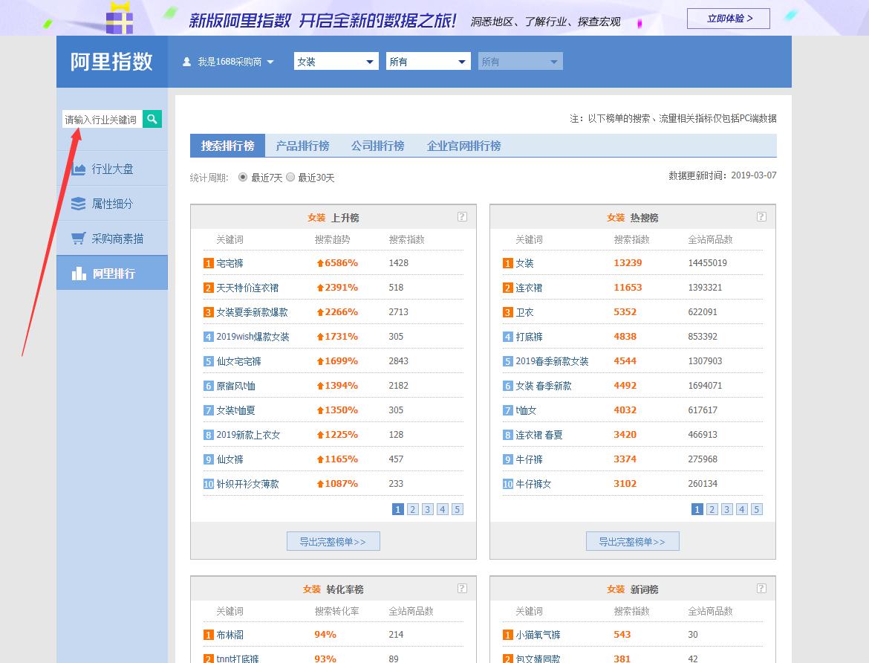Click the search magnifier icon in the sidebar

tap(152, 119)
